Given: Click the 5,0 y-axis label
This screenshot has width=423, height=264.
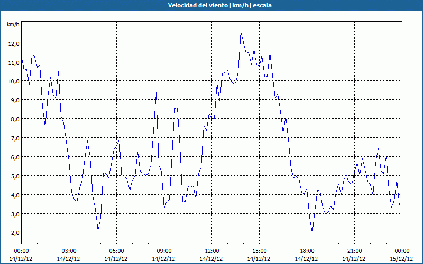Looking at the screenshot, I should tap(15, 176).
